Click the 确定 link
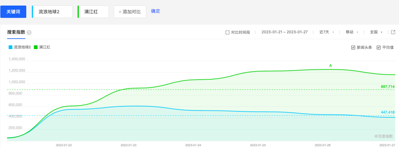The width and height of the screenshot is (399, 149). tap(156, 11)
